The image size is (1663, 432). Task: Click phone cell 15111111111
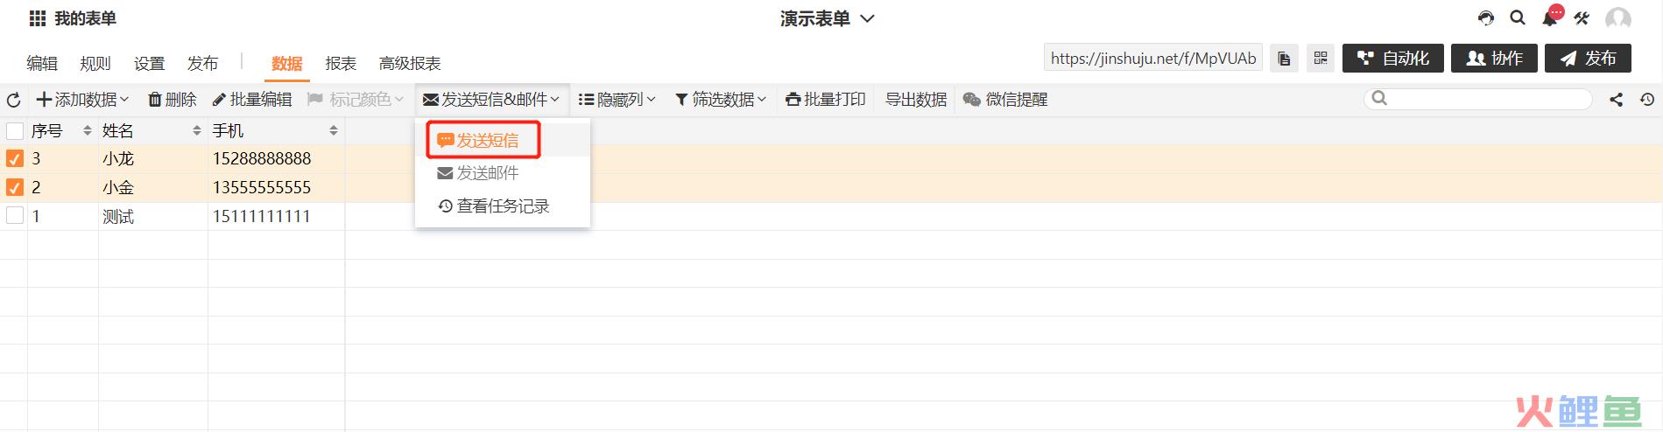[x=276, y=216]
